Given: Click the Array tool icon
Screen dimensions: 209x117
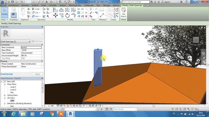Looking at the screenshot, I should (79, 13).
